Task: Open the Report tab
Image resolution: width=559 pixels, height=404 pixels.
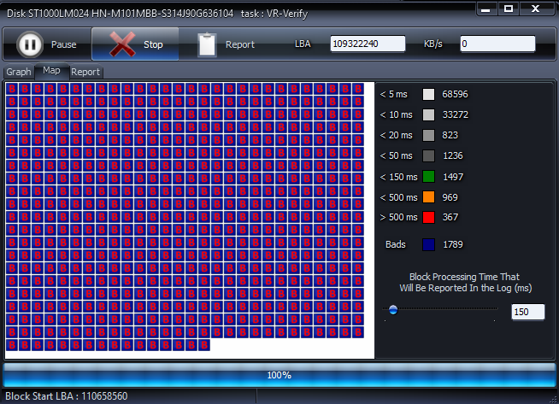Action: (x=85, y=72)
